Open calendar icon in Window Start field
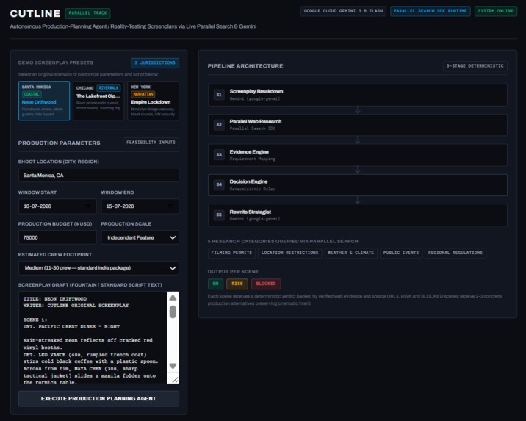This screenshot has width=526, height=421. point(88,206)
